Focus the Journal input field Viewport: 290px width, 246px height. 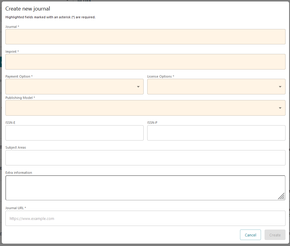point(145,37)
